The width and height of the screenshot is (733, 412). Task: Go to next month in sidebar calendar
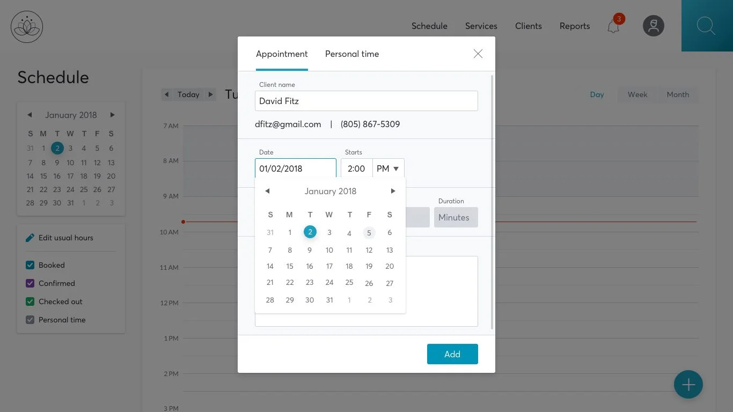pos(112,115)
